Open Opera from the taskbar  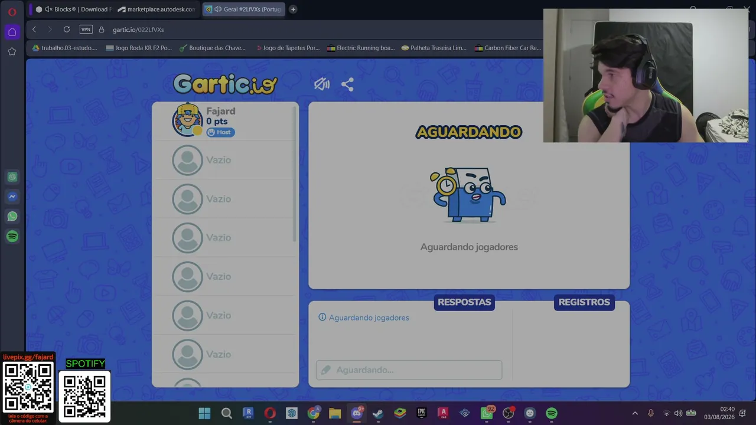point(270,413)
